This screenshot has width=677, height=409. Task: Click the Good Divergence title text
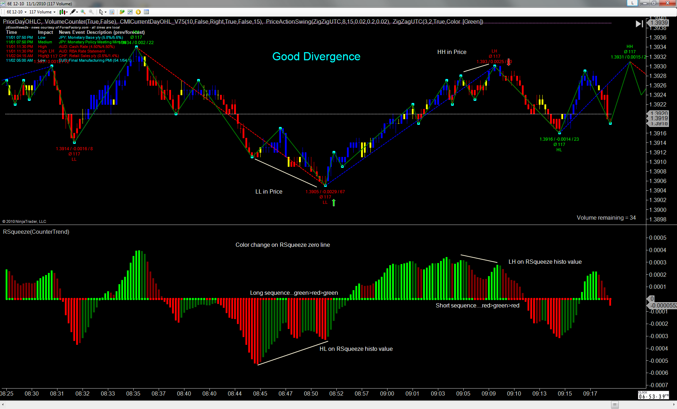click(316, 56)
